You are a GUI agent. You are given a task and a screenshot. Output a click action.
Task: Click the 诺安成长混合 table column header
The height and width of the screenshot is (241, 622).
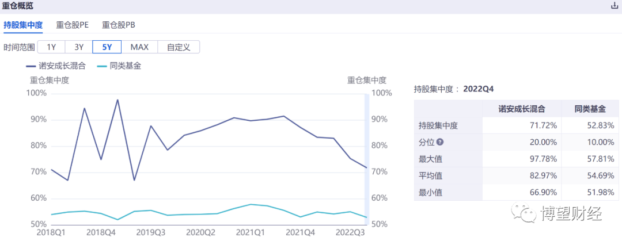pos(522,109)
